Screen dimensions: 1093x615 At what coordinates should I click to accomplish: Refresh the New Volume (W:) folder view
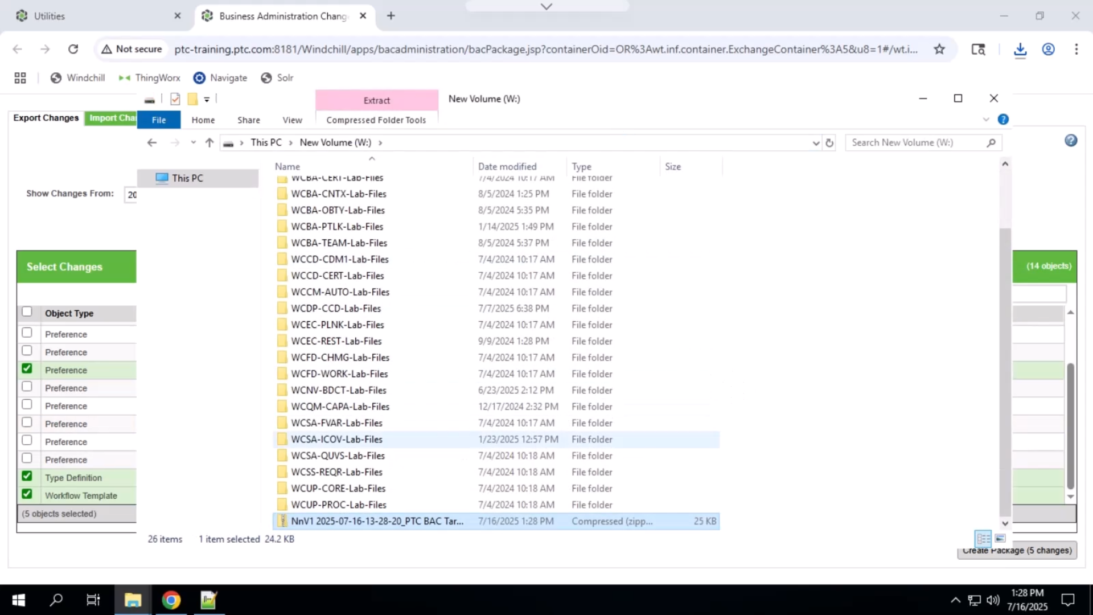829,143
